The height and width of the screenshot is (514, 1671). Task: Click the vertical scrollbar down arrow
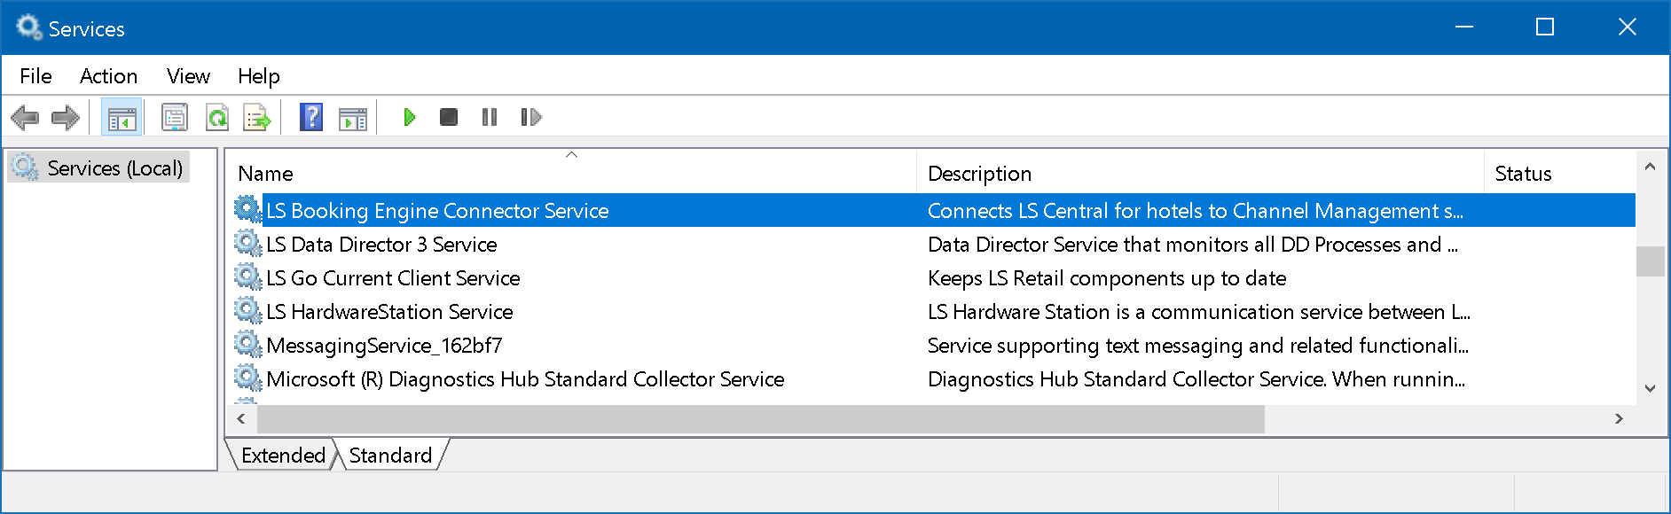click(x=1650, y=388)
